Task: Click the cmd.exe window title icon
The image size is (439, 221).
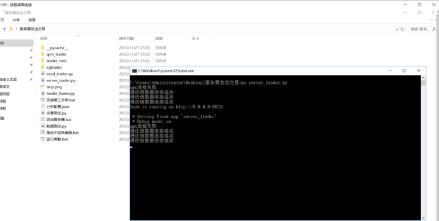Action: 134,71
